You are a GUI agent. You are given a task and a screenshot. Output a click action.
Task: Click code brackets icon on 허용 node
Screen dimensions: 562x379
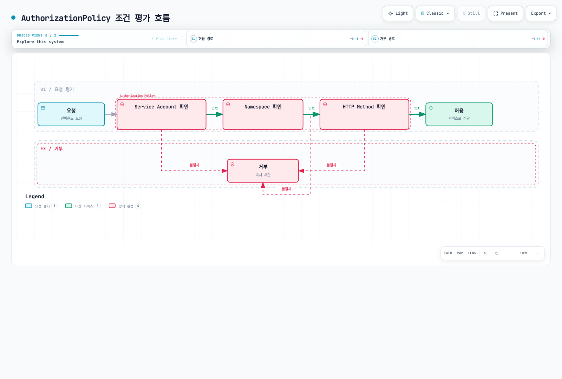(431, 108)
